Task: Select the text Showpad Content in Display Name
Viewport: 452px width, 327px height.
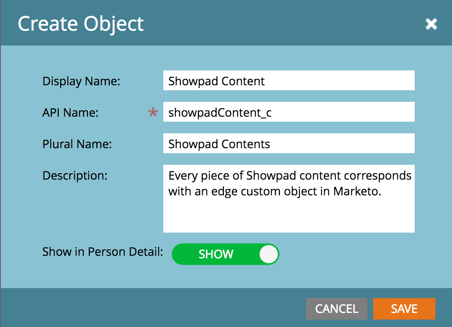Action: [216, 81]
